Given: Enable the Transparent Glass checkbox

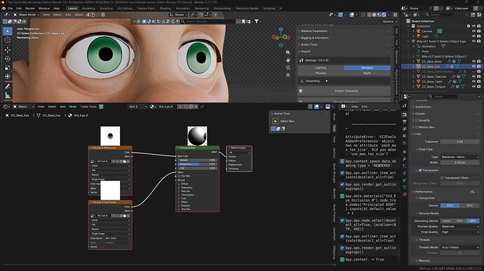Looking at the screenshot, I should pos(442,178).
